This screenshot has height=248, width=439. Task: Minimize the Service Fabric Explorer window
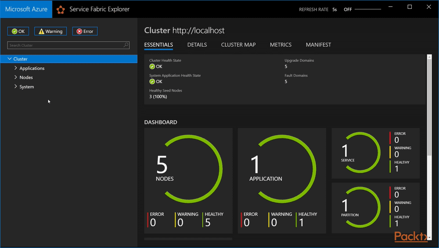point(391,7)
